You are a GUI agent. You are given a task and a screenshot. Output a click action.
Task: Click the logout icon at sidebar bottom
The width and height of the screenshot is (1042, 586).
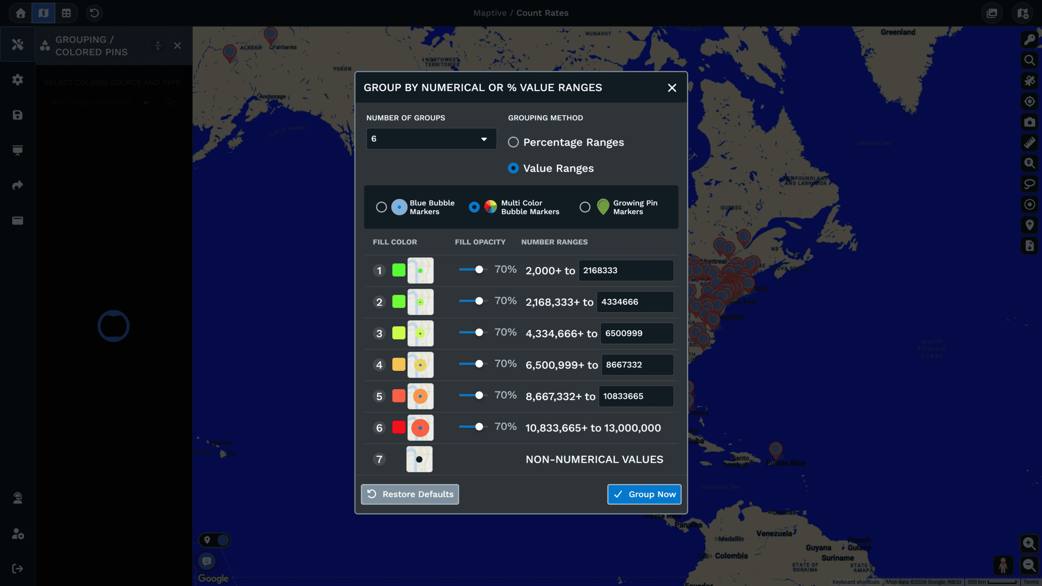pyautogui.click(x=18, y=569)
